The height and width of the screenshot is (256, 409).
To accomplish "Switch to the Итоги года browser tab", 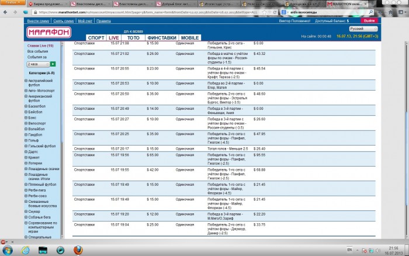I will click(x=219, y=4).
